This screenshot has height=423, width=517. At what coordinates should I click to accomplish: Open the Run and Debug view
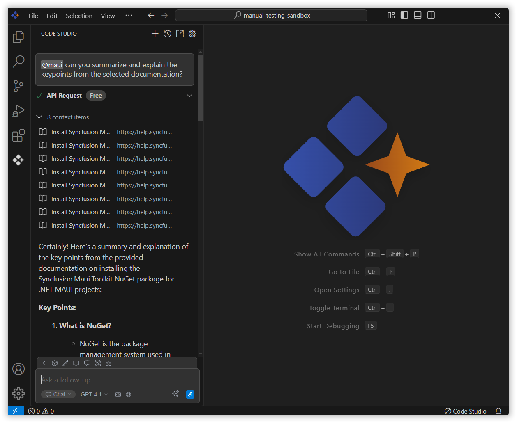coord(18,111)
